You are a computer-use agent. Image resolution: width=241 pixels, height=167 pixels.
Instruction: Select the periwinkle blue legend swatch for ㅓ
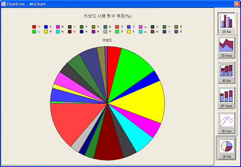click(x=129, y=27)
